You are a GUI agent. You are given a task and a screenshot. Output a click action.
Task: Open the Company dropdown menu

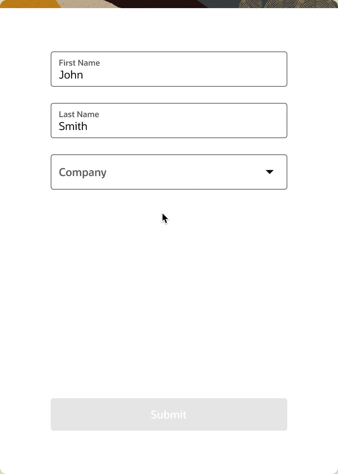(x=169, y=172)
